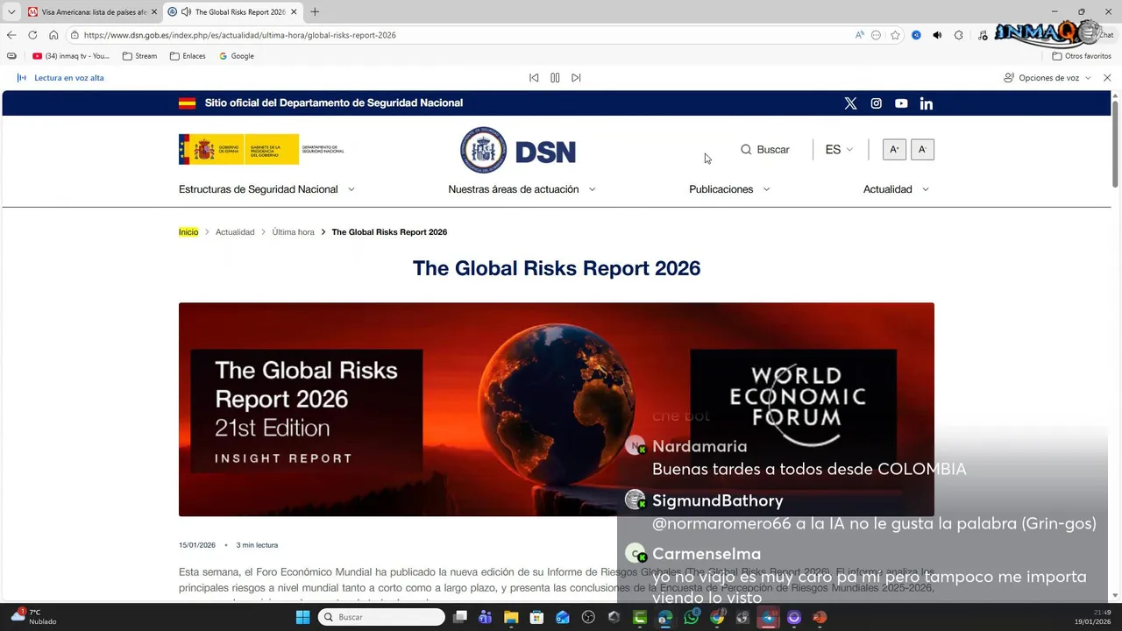Open the DSN X (Twitter) profile icon

[850, 103]
